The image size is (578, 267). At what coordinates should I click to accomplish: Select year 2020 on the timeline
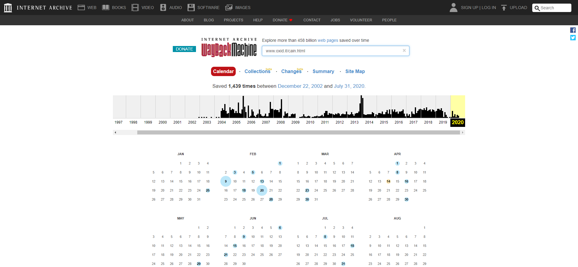point(458,122)
